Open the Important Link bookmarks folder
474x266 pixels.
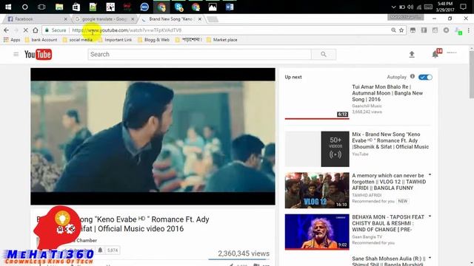click(x=116, y=39)
